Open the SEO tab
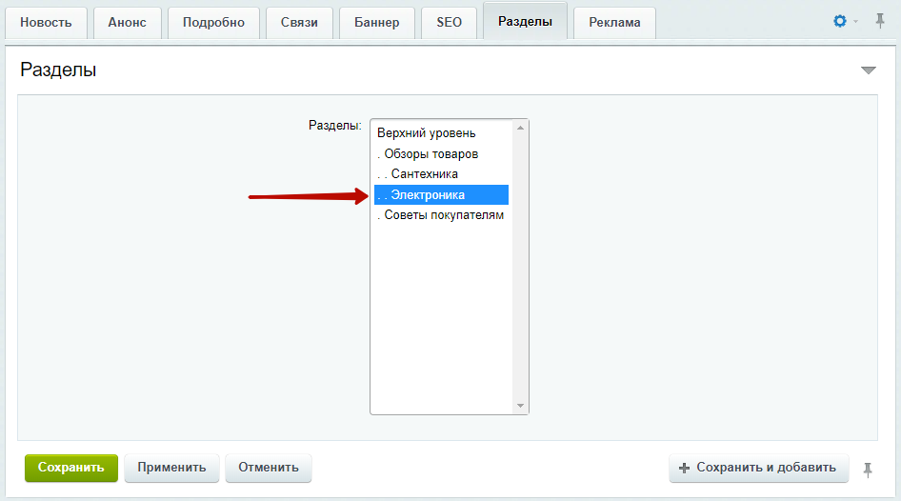 coord(449,23)
